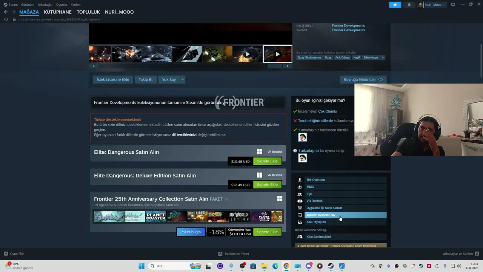
Task: Open the notifications bell
Action: [409, 5]
